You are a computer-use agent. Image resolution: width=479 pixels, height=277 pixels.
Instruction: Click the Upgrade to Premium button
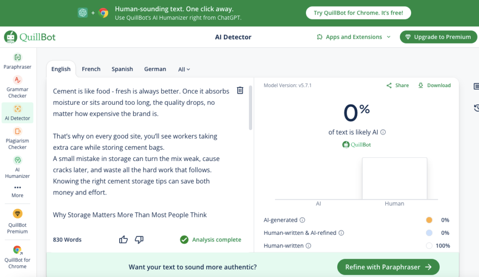pos(438,37)
